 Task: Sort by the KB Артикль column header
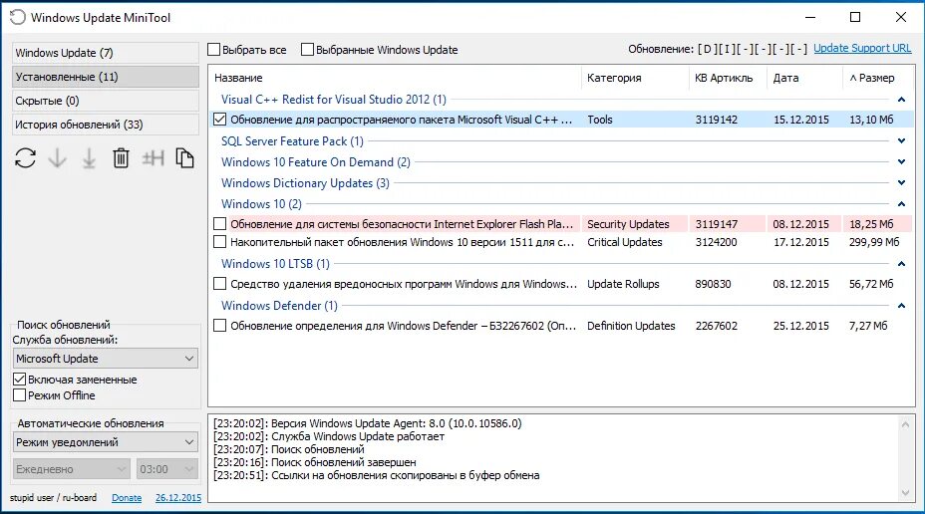pyautogui.click(x=728, y=78)
